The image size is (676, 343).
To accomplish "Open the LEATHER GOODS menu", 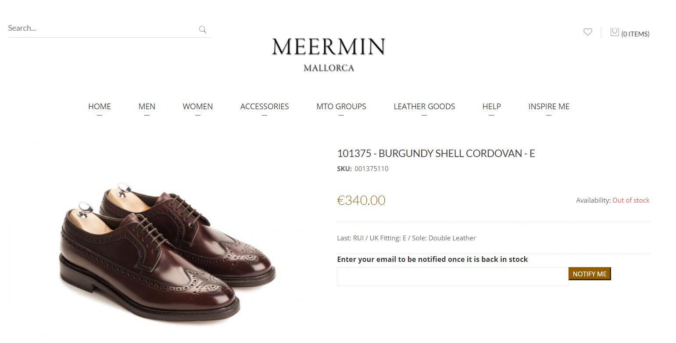I will pyautogui.click(x=424, y=107).
